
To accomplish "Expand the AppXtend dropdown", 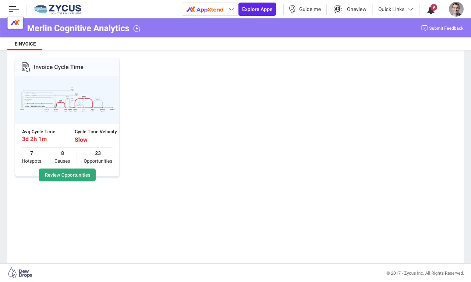I will click(231, 9).
